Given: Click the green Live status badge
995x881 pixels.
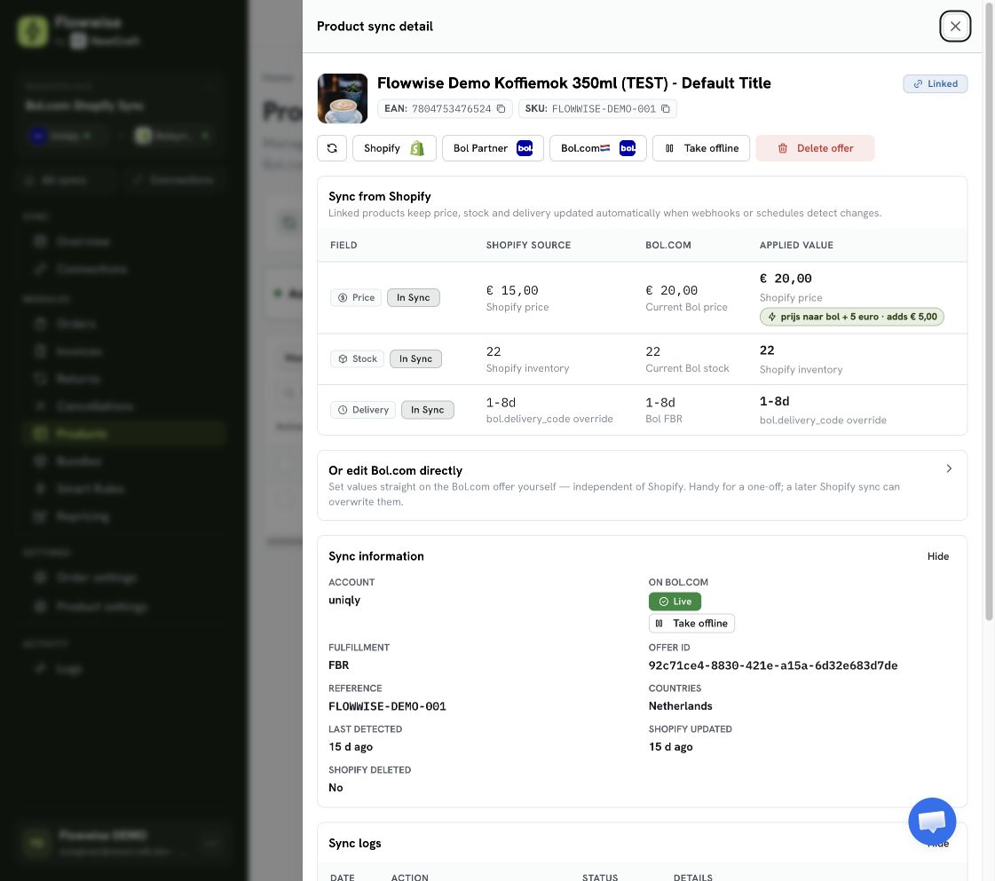Looking at the screenshot, I should 675,602.
